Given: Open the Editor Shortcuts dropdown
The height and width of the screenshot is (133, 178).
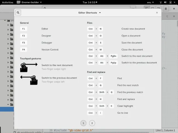Looking at the screenshot, I should coord(90,13).
